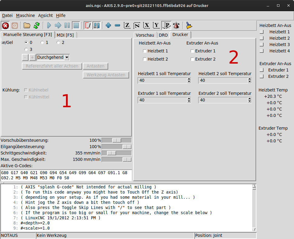Zoom in with the plus icon

[108, 25]
